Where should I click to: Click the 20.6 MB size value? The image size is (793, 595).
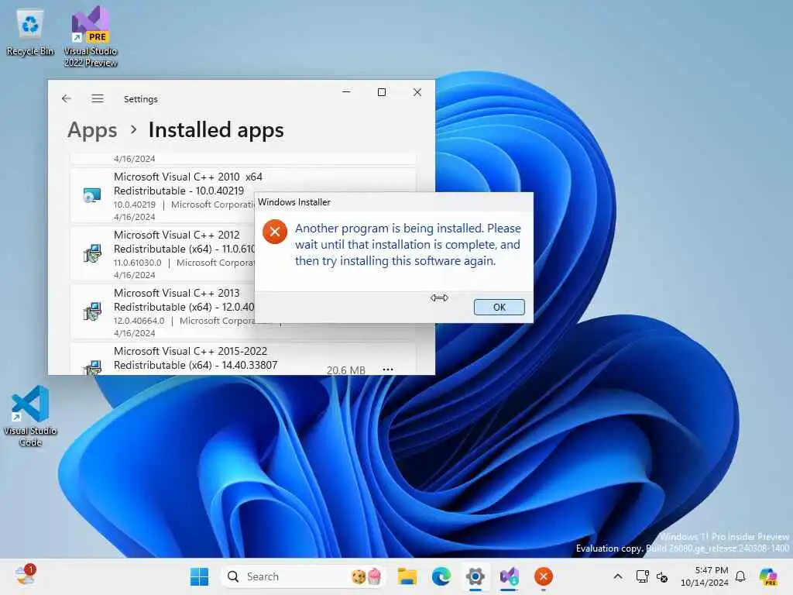[345, 370]
